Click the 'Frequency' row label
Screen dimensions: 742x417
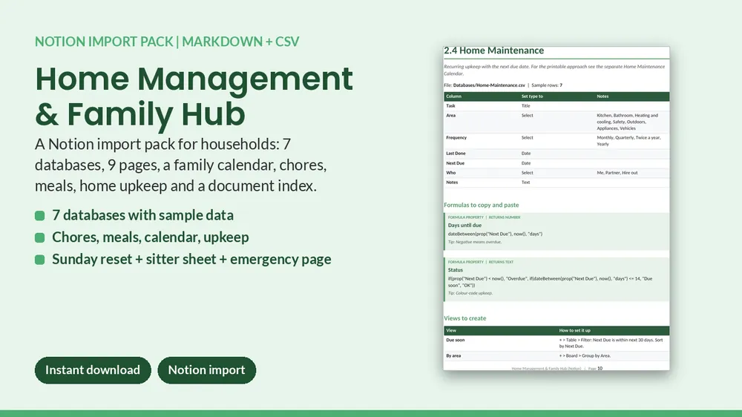pos(456,138)
